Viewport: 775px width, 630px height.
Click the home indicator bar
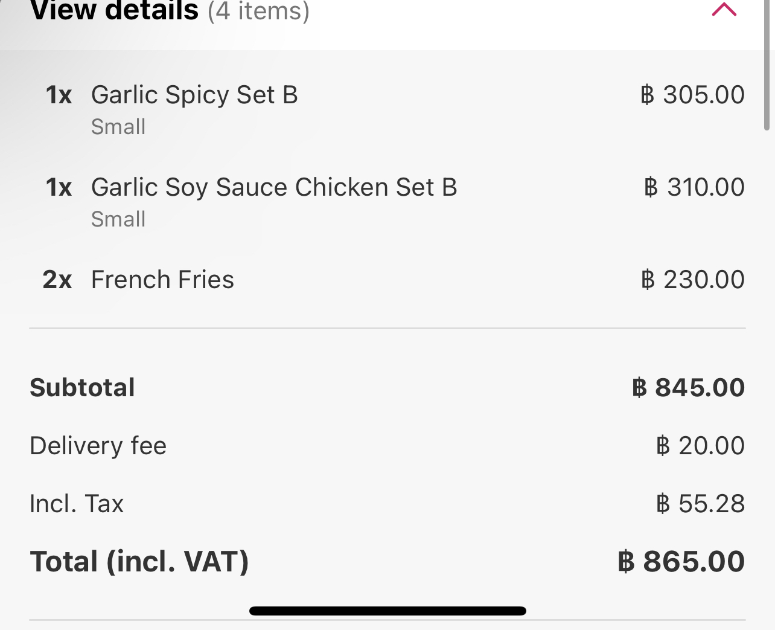(x=387, y=611)
